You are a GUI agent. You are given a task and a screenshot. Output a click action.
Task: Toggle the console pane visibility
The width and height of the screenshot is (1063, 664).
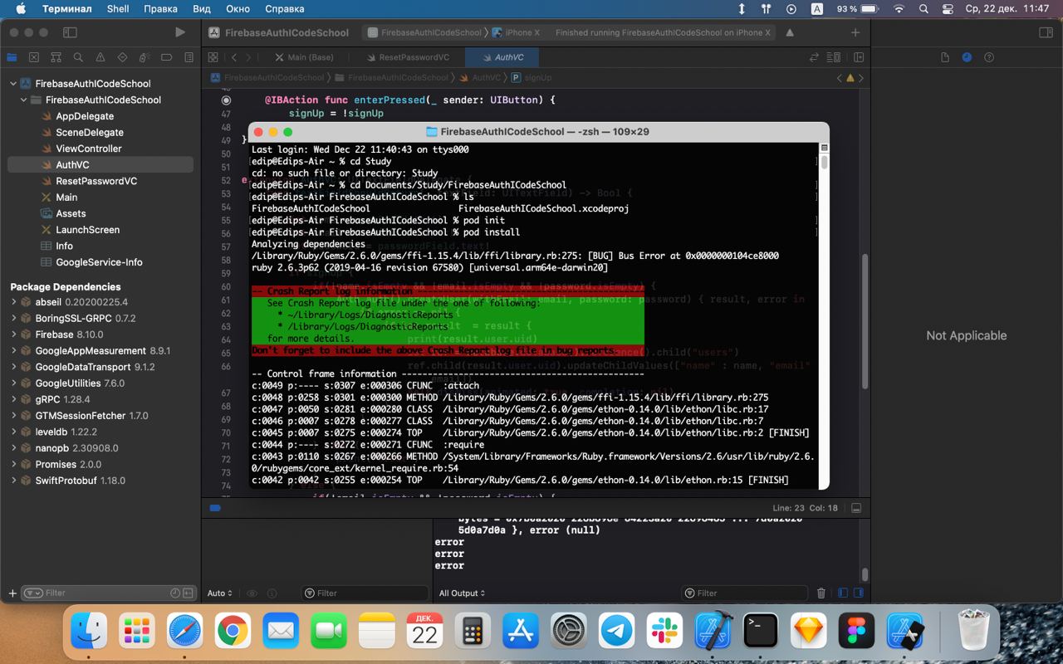click(x=858, y=593)
